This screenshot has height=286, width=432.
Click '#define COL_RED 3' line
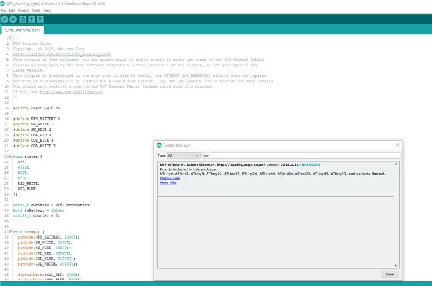[x=32, y=135]
